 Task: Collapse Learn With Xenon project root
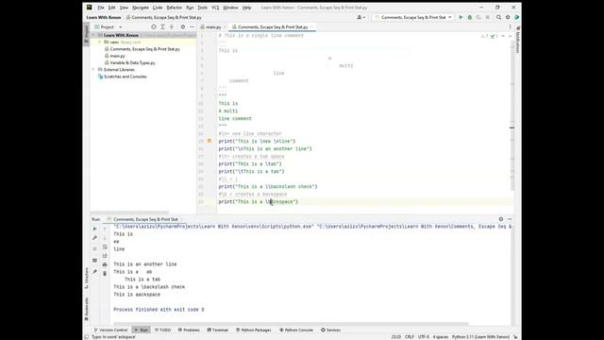[93, 35]
